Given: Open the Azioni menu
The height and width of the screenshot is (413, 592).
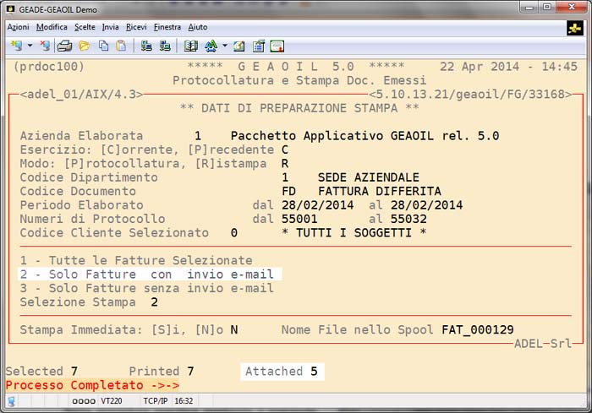Looking at the screenshot, I should [x=18, y=27].
